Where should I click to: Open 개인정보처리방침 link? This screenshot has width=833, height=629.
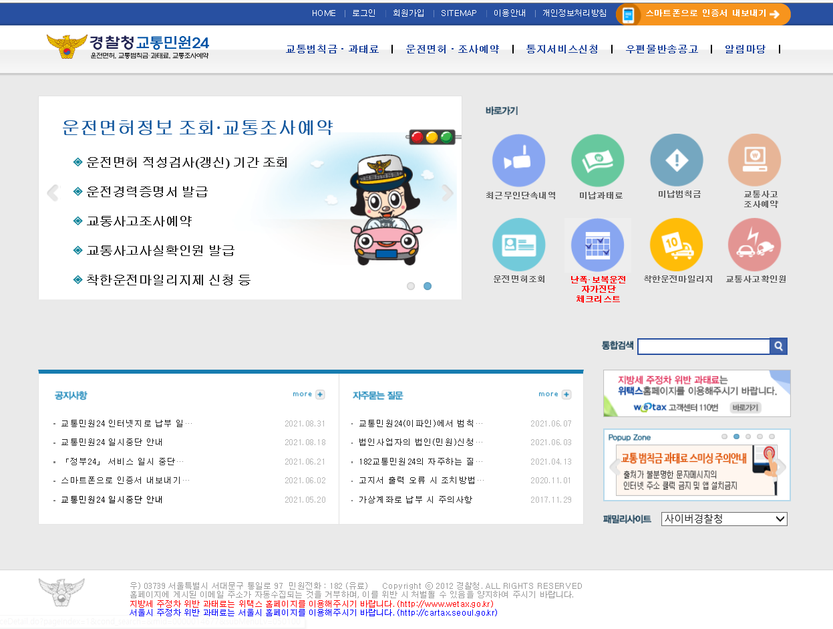tap(574, 13)
